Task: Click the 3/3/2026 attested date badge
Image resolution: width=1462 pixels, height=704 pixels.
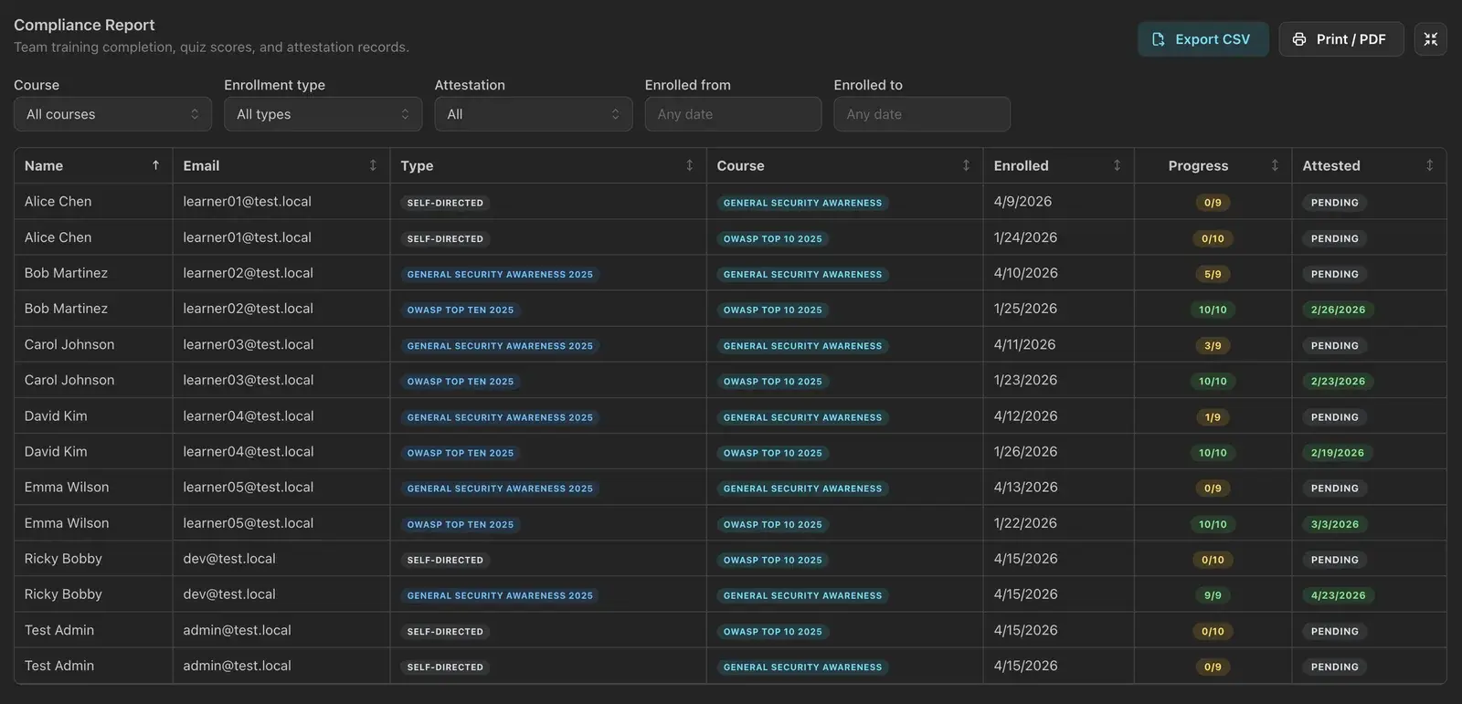Action: 1335,524
